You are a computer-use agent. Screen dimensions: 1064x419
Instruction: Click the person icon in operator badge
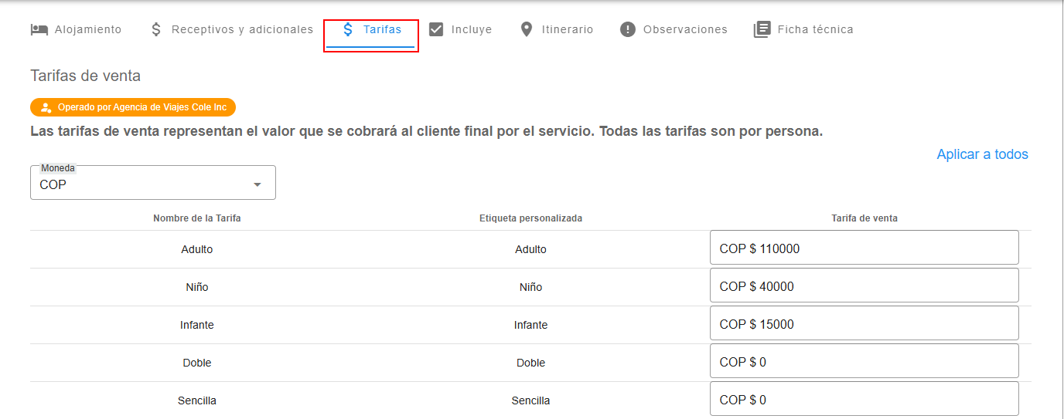click(46, 107)
